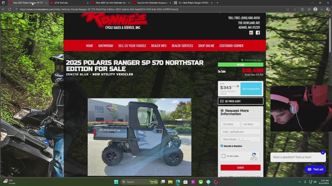The height and width of the screenshot is (186, 332).
Task: Click the browser back arrow
Action: [3, 9]
